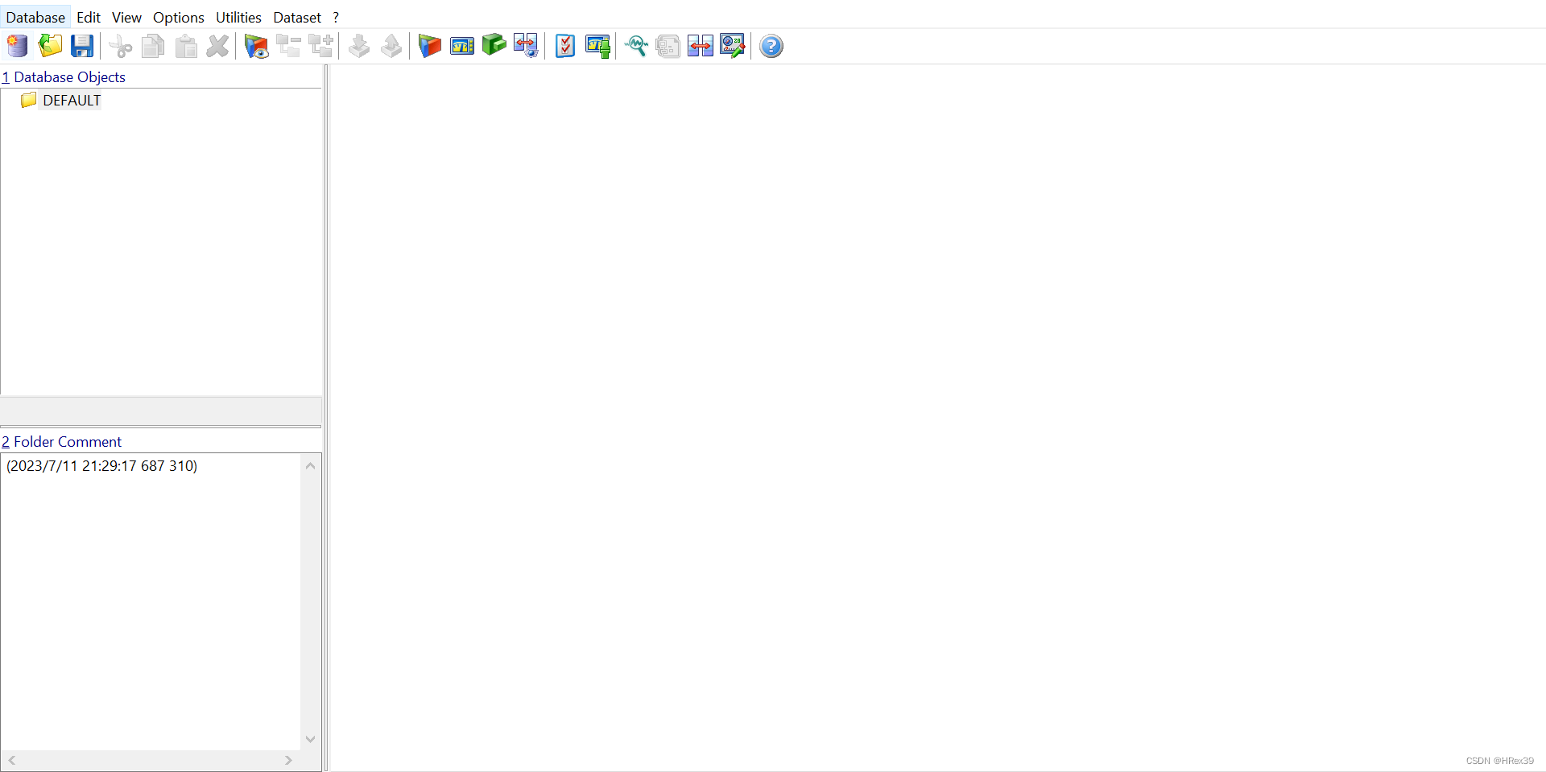Click the green 3D blocks icon
The height and width of the screenshot is (772, 1546).
[494, 45]
